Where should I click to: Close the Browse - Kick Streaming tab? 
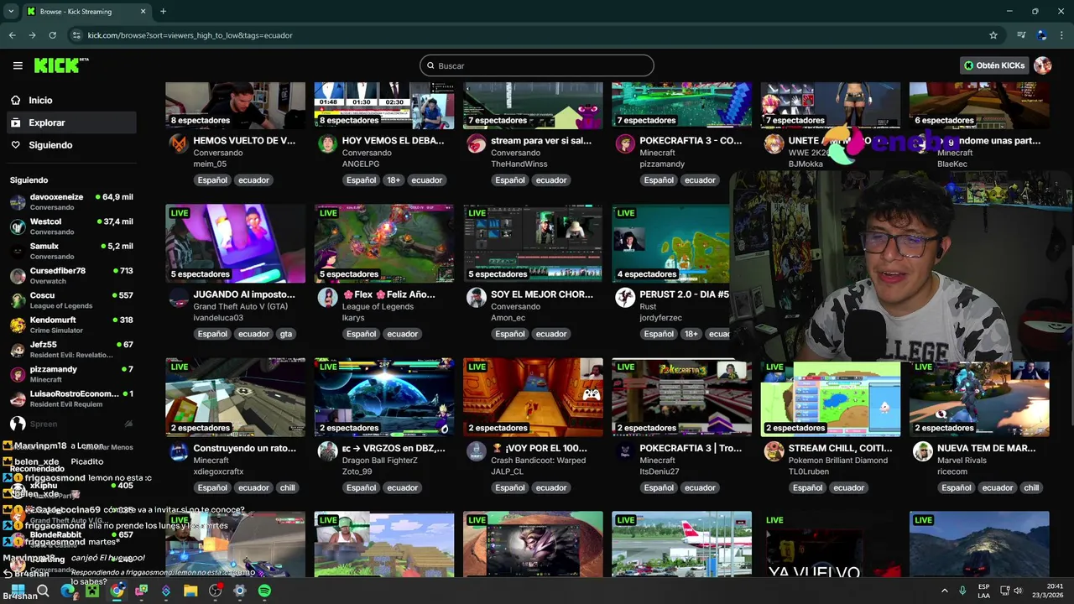pos(143,12)
